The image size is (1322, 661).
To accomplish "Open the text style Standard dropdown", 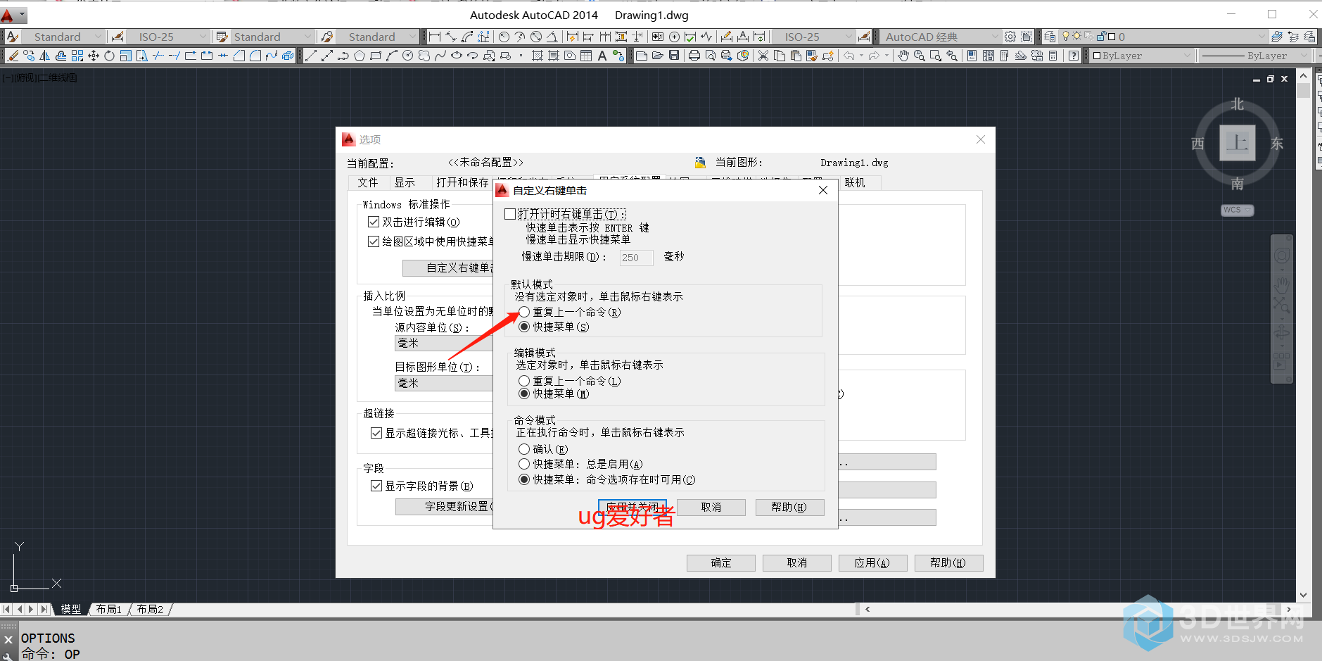I will [x=63, y=37].
